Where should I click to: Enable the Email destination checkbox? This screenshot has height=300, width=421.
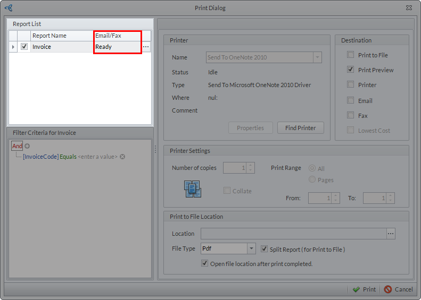click(x=350, y=100)
